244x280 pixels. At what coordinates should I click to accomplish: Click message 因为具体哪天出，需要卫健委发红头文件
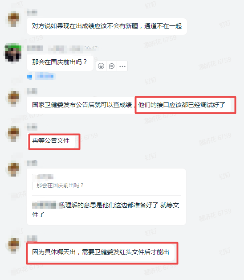(x=101, y=252)
